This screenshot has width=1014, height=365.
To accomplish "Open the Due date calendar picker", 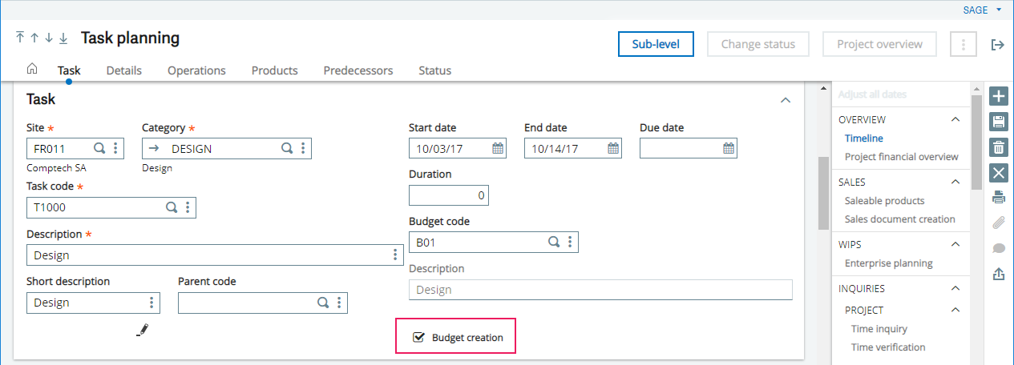I will 728,148.
